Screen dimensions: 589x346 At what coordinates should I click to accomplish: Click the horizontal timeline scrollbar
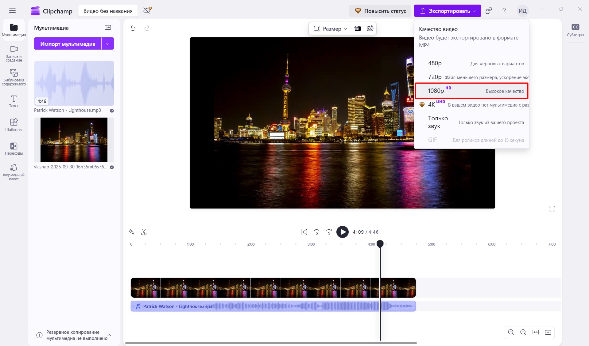tap(271, 343)
